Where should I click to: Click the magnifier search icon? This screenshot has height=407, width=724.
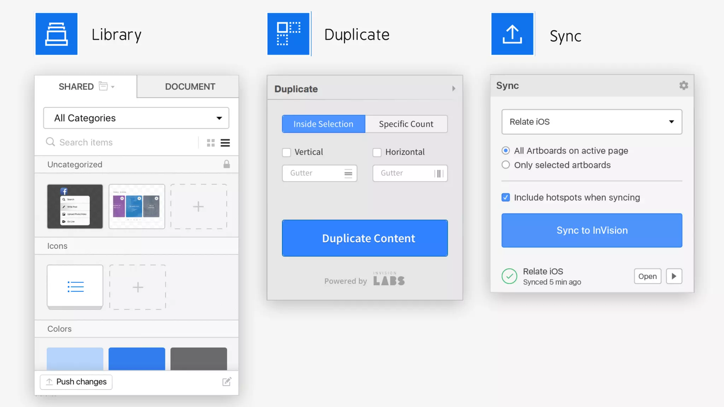(x=51, y=142)
